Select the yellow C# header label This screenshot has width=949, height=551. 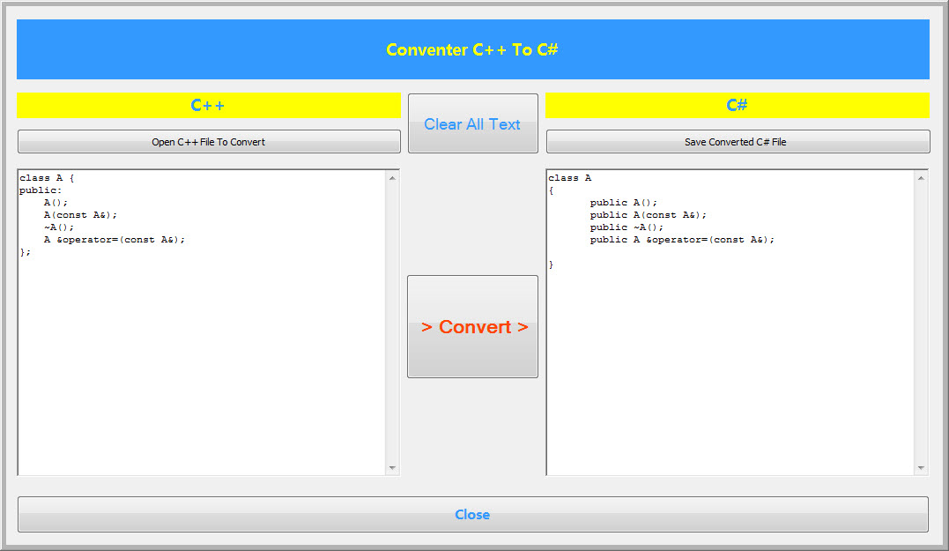pos(738,106)
